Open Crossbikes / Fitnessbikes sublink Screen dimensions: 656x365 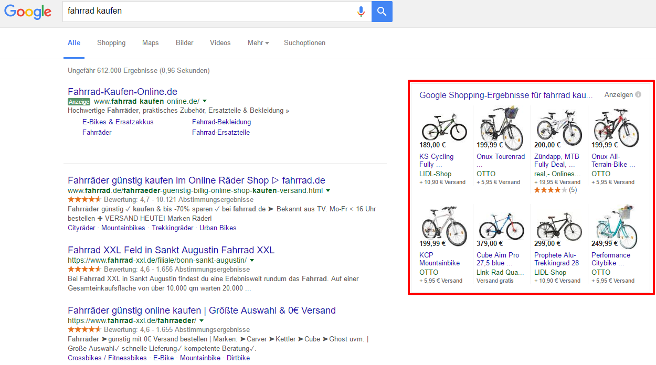(x=108, y=358)
